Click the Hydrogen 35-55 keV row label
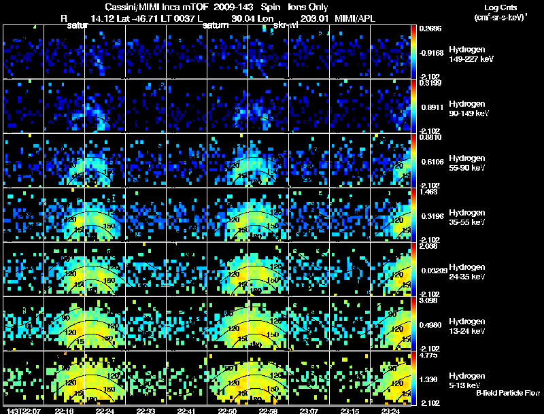The image size is (544, 414). 467,218
